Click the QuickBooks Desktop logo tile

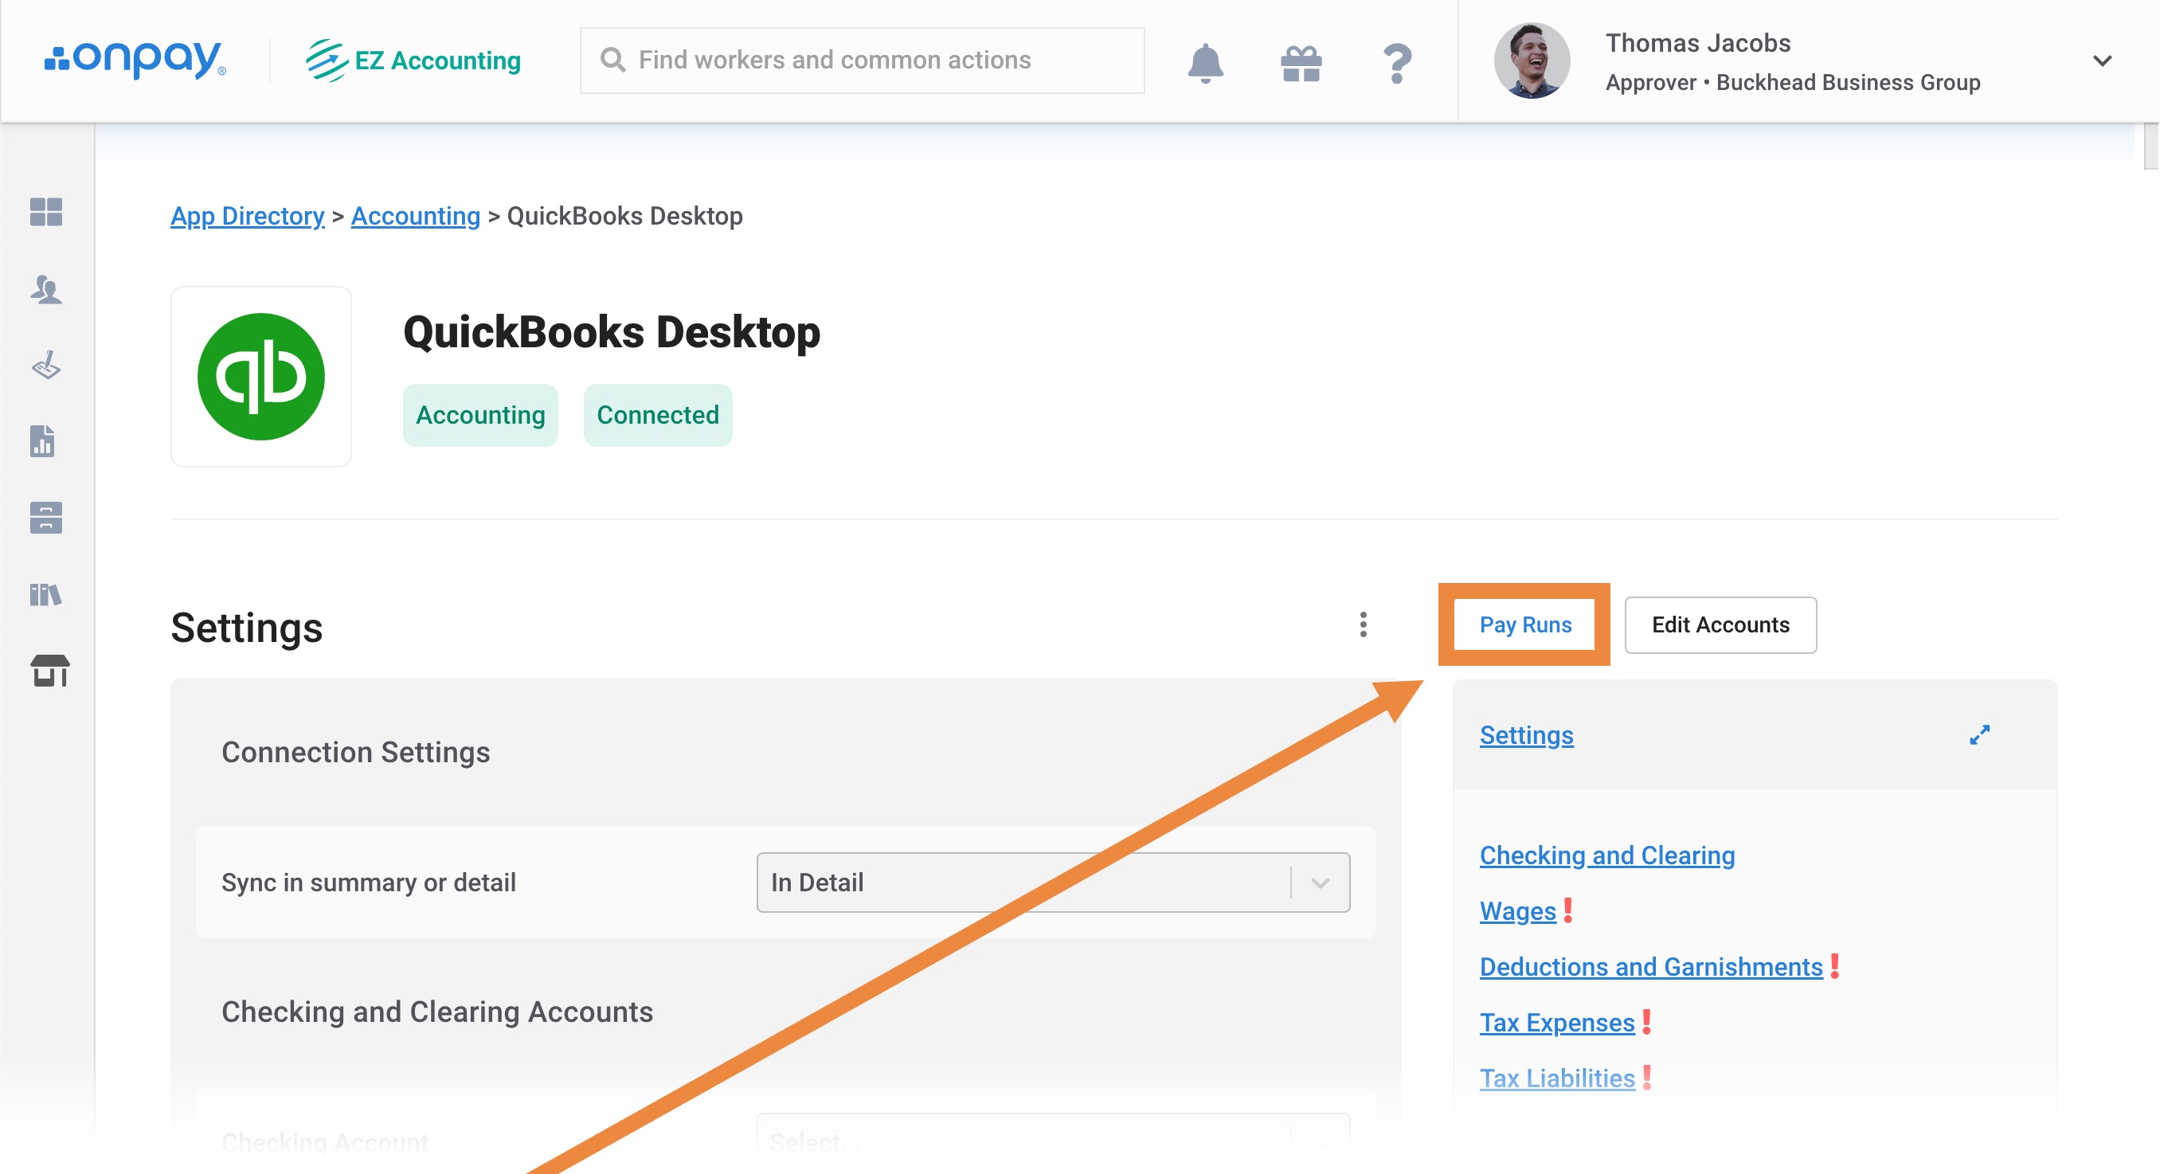[260, 377]
